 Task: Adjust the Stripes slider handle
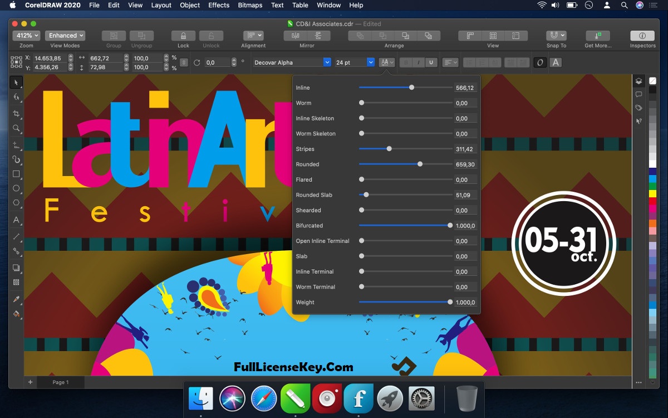pos(389,149)
